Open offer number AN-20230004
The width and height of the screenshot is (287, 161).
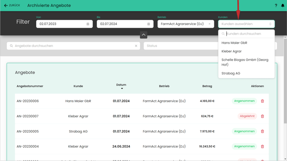click(28, 146)
